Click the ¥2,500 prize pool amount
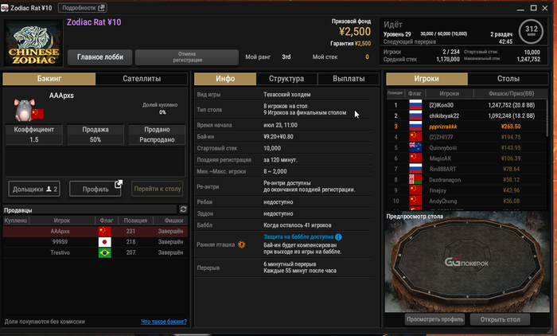The width and height of the screenshot is (557, 336). coord(355,32)
